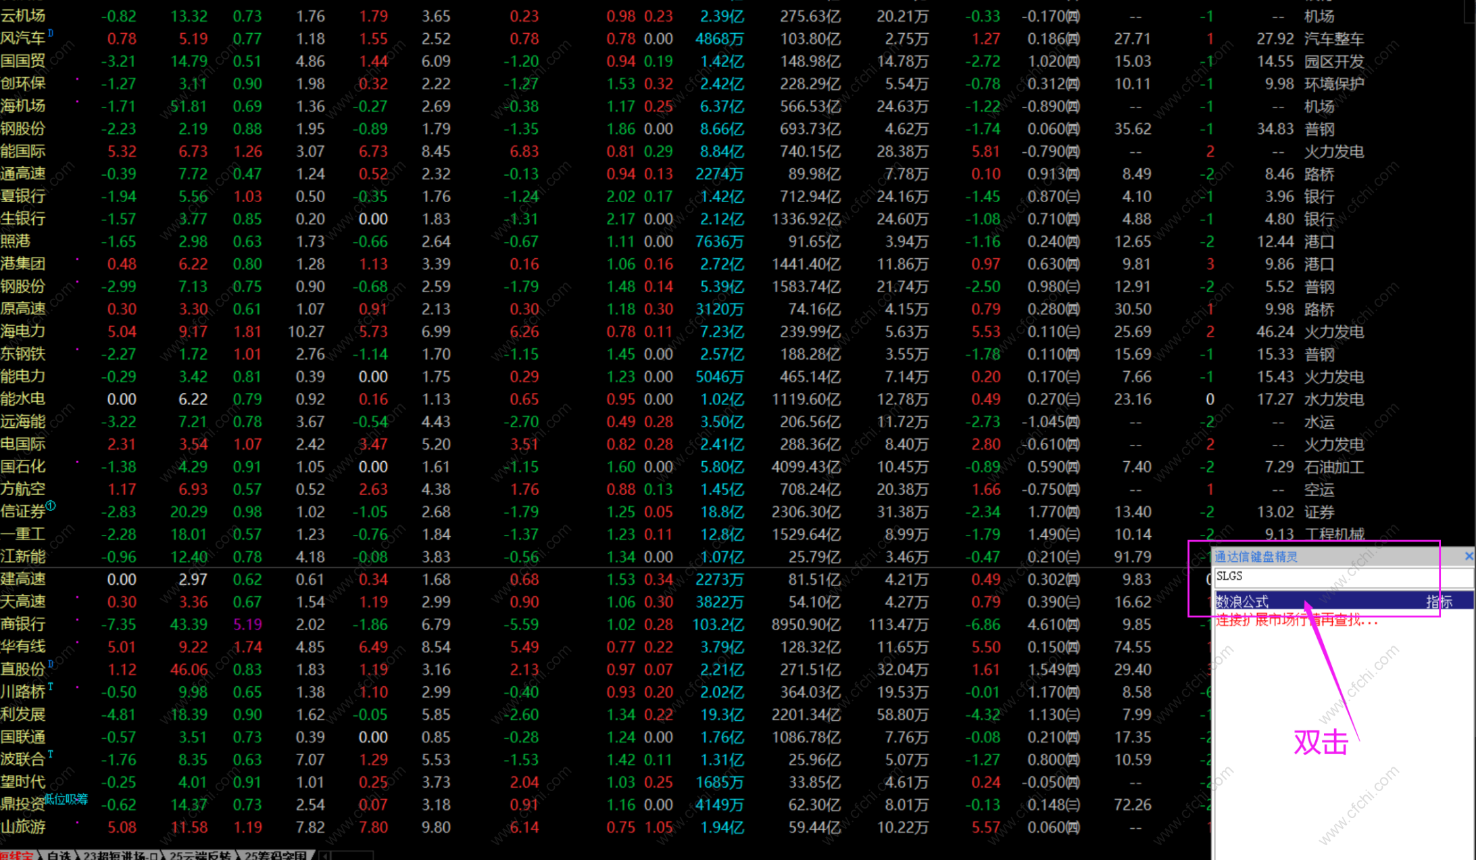This screenshot has width=1476, height=860.
Task: Click the 火力发电 industry for 能国际
Action: pos(1333,151)
